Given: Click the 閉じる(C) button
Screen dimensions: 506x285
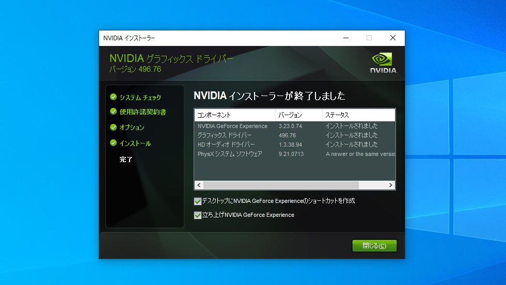Looking at the screenshot, I should click(x=374, y=246).
